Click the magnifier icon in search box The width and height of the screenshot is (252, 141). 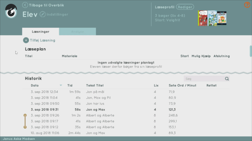(x=227, y=79)
